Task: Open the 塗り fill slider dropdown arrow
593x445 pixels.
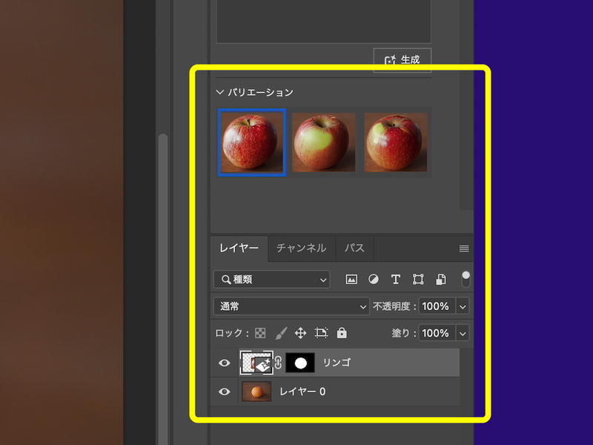Action: tap(463, 333)
